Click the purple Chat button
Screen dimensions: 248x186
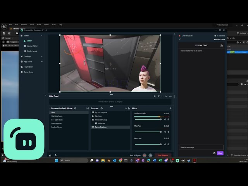[x=220, y=153]
